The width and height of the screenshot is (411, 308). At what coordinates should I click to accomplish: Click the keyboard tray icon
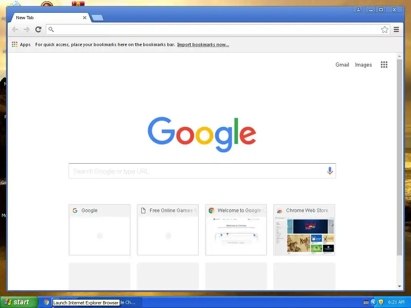[x=366, y=302]
